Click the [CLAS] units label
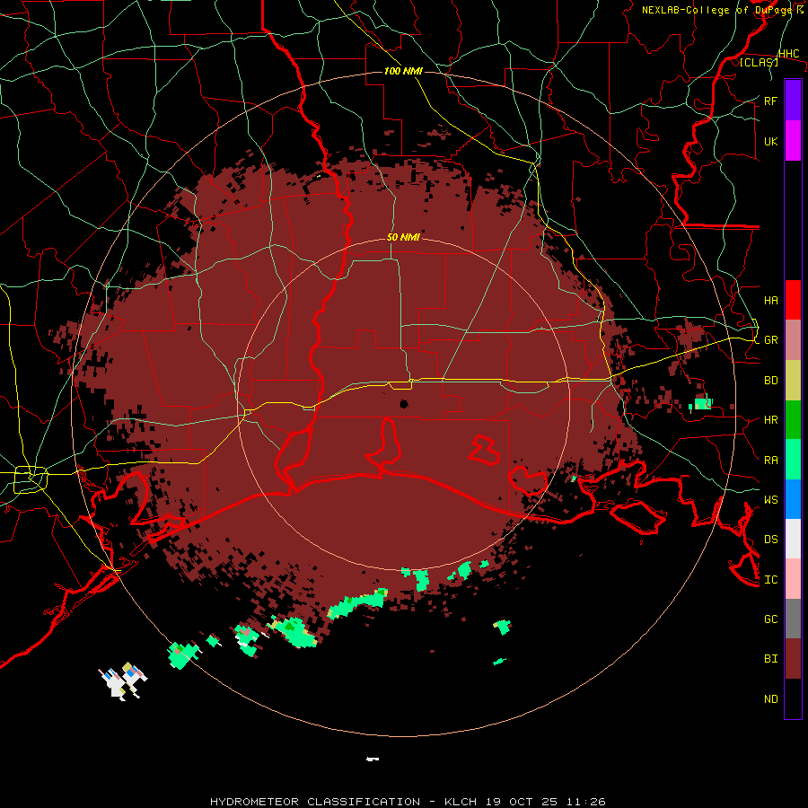The width and height of the screenshot is (808, 808). (759, 62)
